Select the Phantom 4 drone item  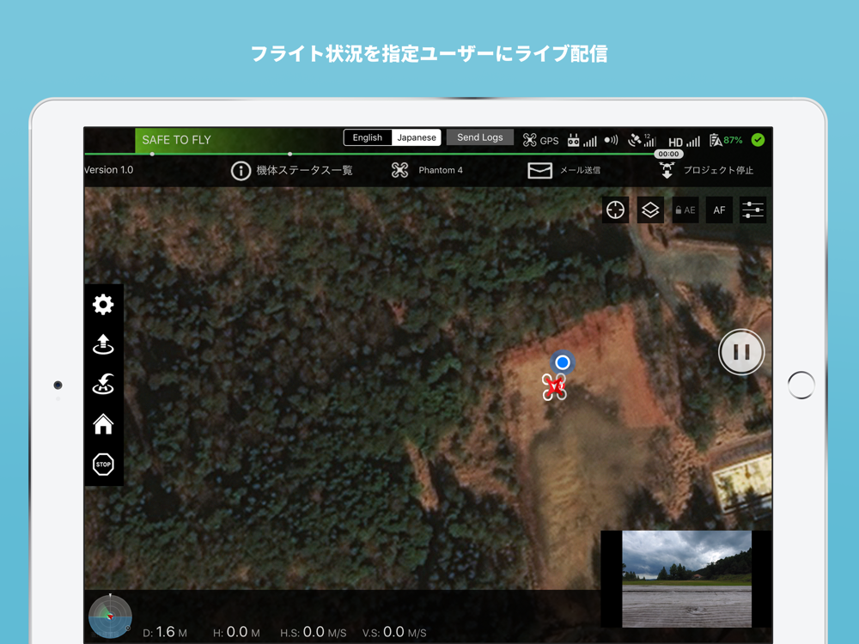pyautogui.click(x=427, y=170)
